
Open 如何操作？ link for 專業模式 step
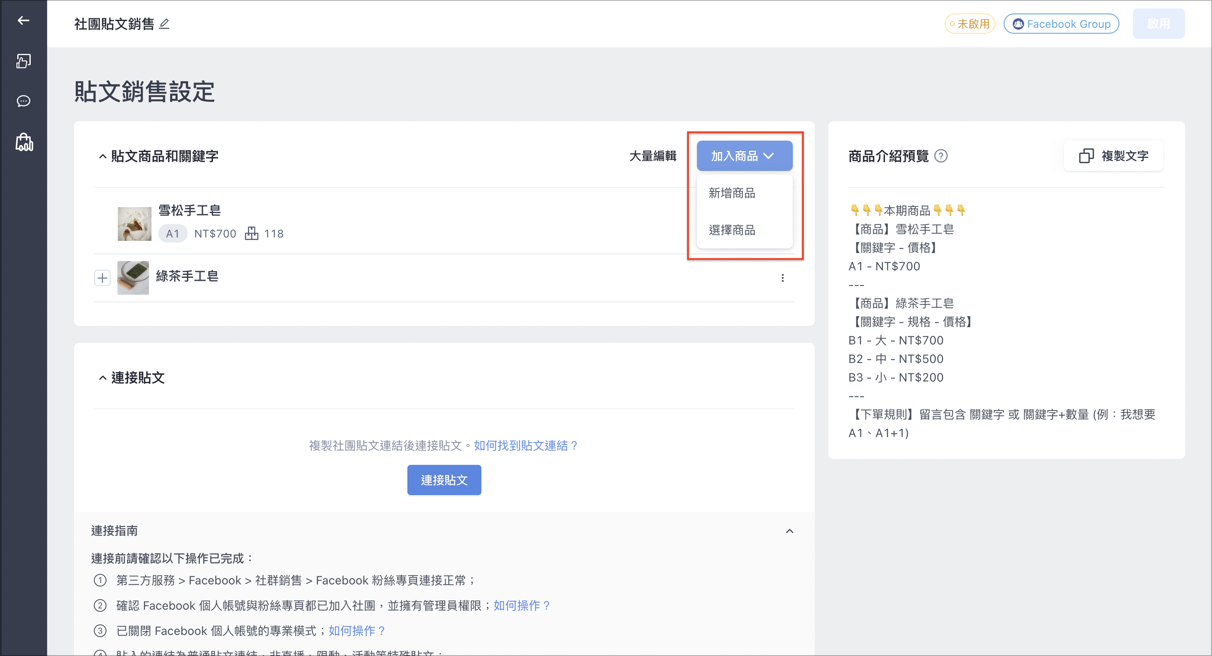357,631
